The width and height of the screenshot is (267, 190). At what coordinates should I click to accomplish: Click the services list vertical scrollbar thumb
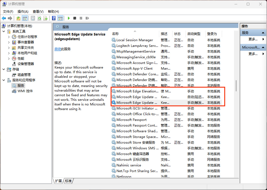pyautogui.click(x=236, y=86)
